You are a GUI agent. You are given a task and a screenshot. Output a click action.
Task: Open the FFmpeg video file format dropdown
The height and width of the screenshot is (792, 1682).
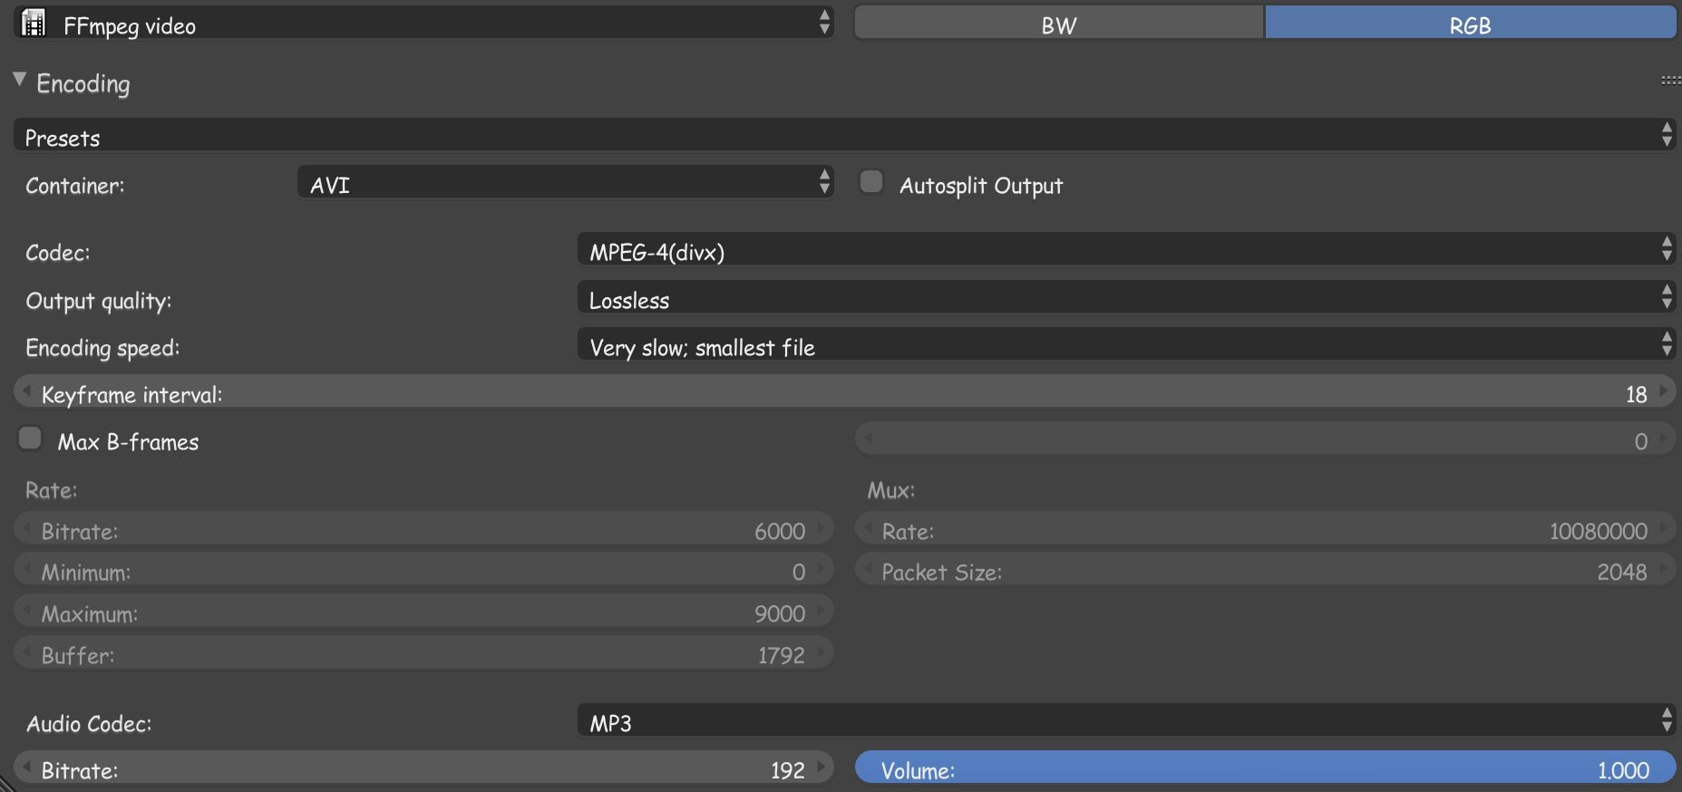click(x=423, y=23)
